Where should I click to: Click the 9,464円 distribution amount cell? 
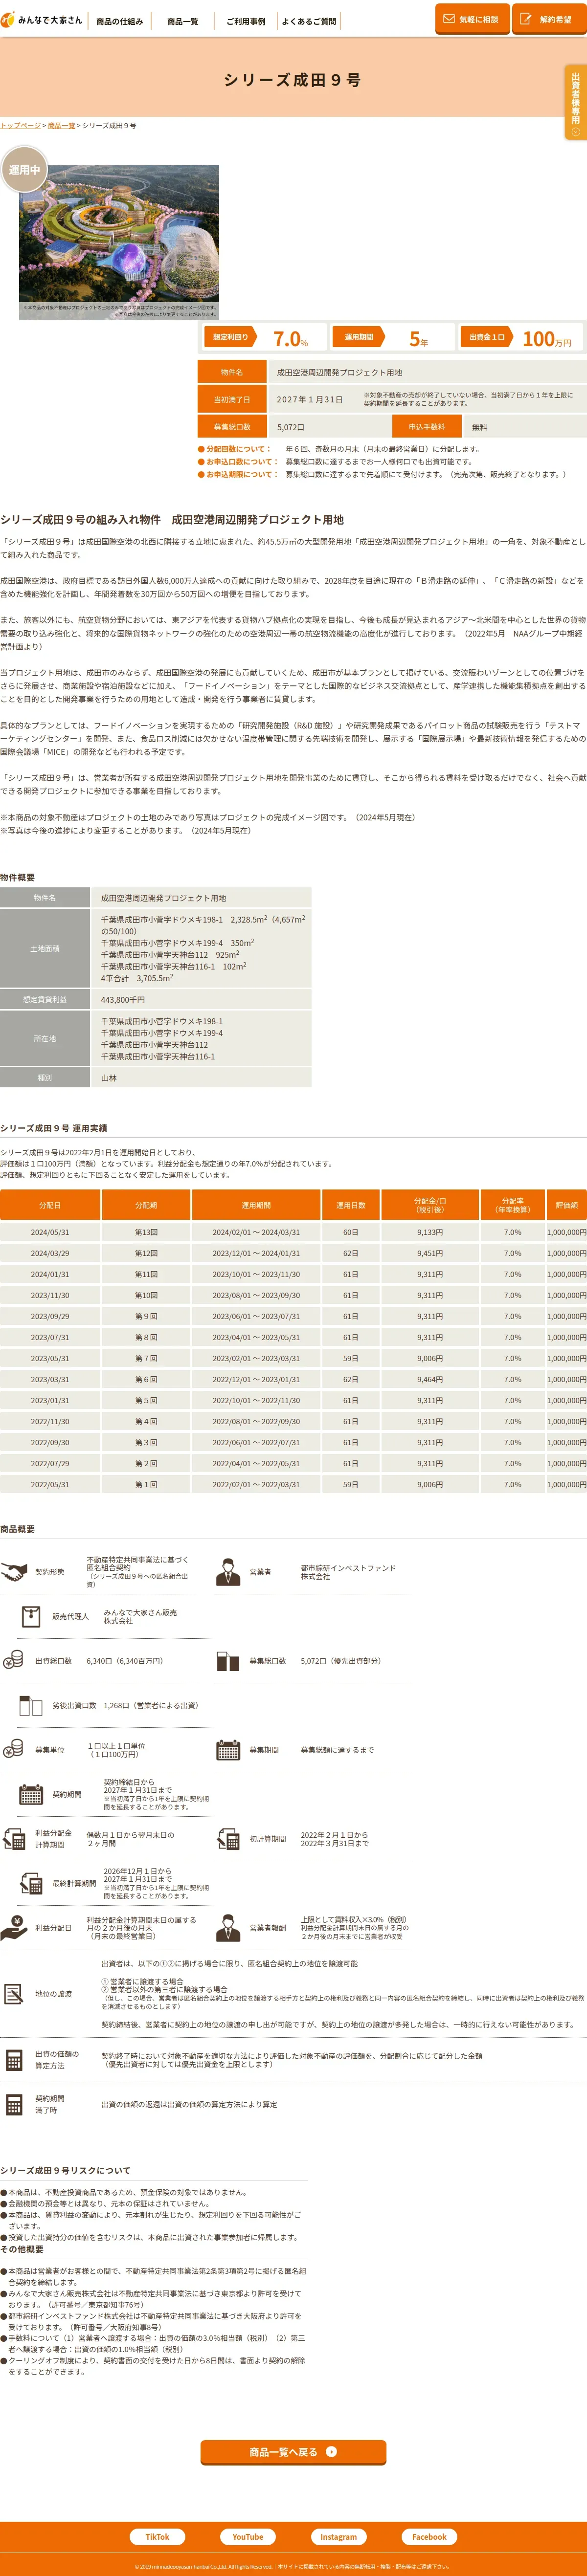pos(430,1379)
